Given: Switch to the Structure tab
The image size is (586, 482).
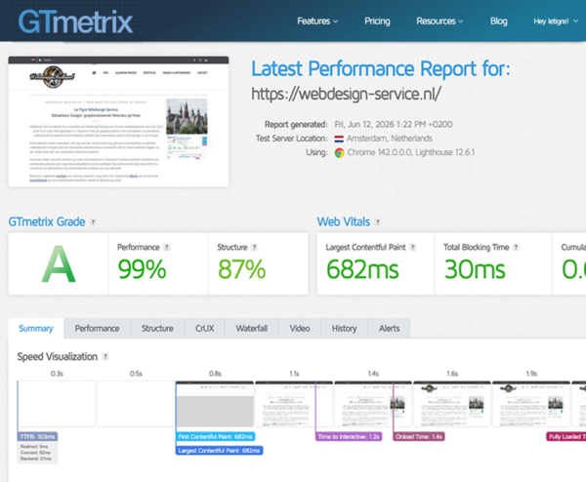Looking at the screenshot, I should coord(157,329).
